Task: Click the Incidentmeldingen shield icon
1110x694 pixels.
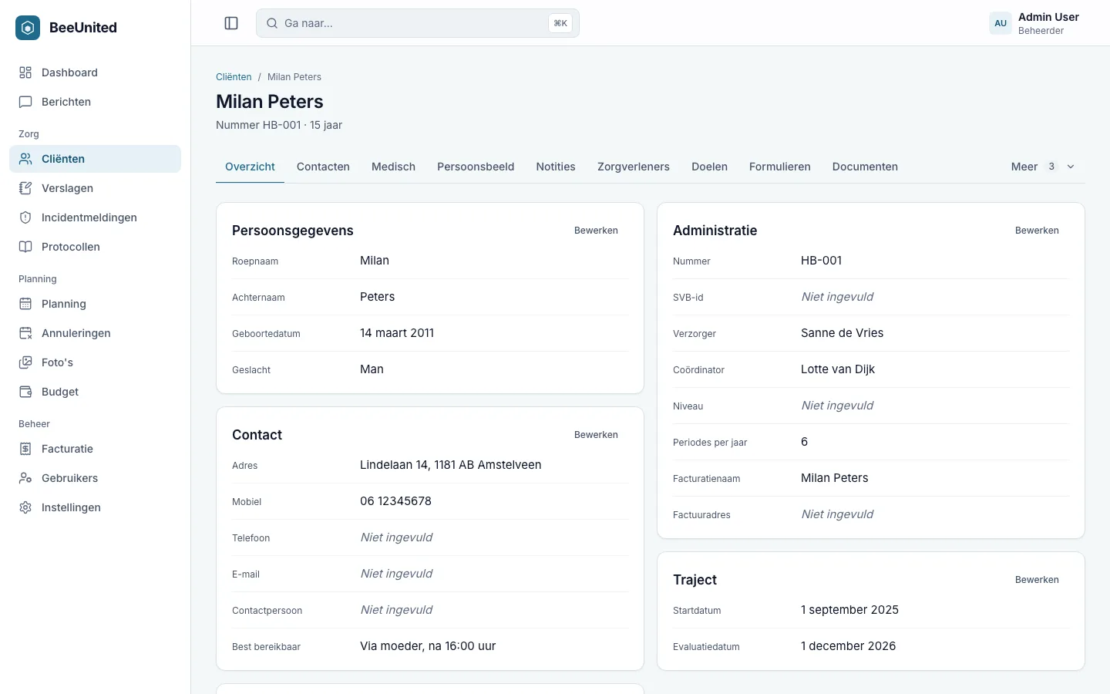Action: click(25, 217)
